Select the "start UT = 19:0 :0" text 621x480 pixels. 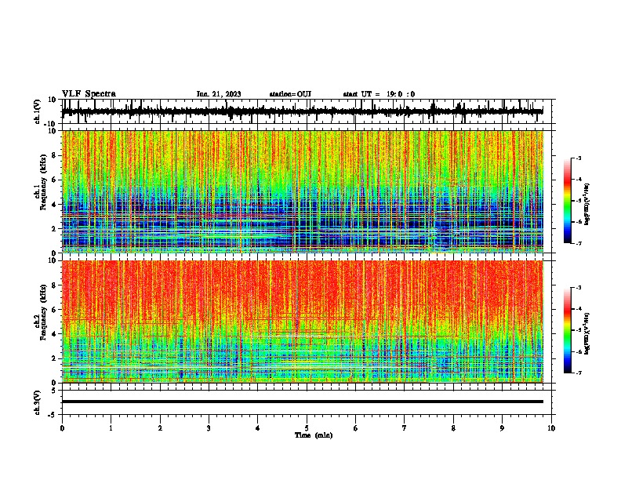[379, 94]
